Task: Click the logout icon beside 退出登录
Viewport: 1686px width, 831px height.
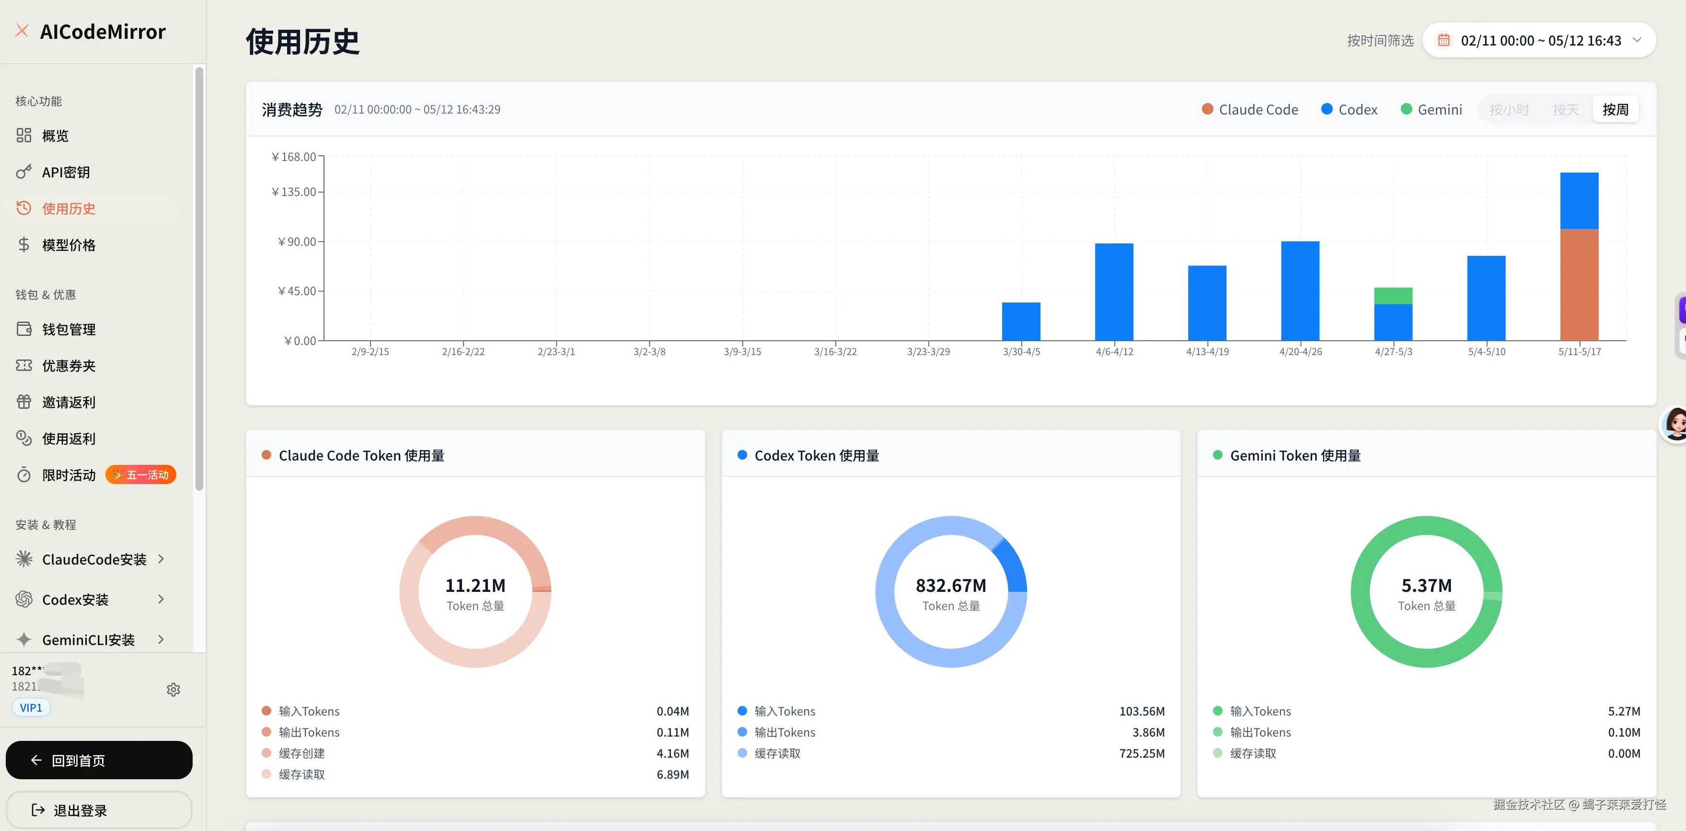Action: pyautogui.click(x=38, y=810)
